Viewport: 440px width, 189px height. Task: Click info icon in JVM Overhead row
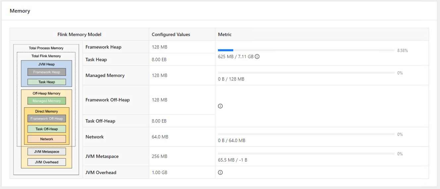click(x=220, y=172)
